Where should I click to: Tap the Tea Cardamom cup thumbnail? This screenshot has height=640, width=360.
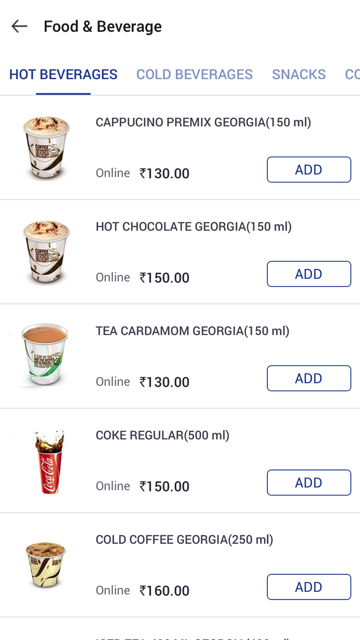[45, 355]
